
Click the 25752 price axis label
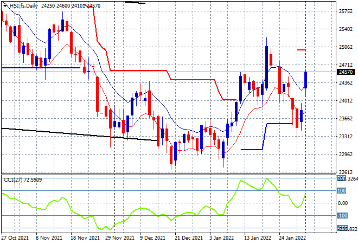coord(346,11)
